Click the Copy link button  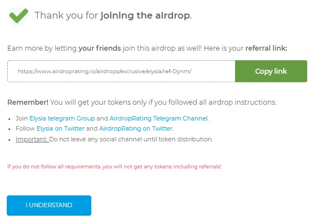(x=271, y=71)
